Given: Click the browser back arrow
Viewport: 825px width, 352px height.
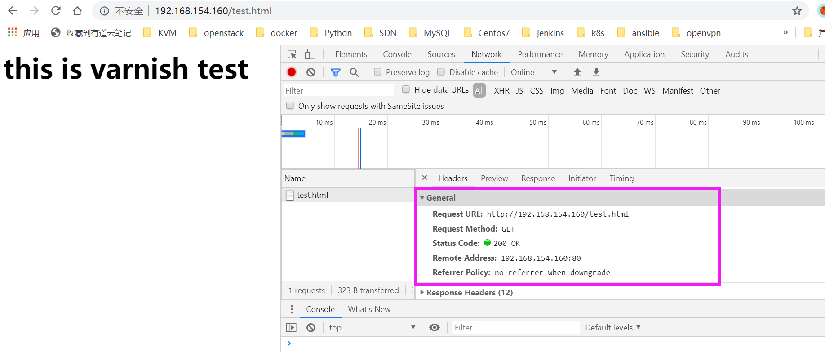Looking at the screenshot, I should (x=13, y=11).
